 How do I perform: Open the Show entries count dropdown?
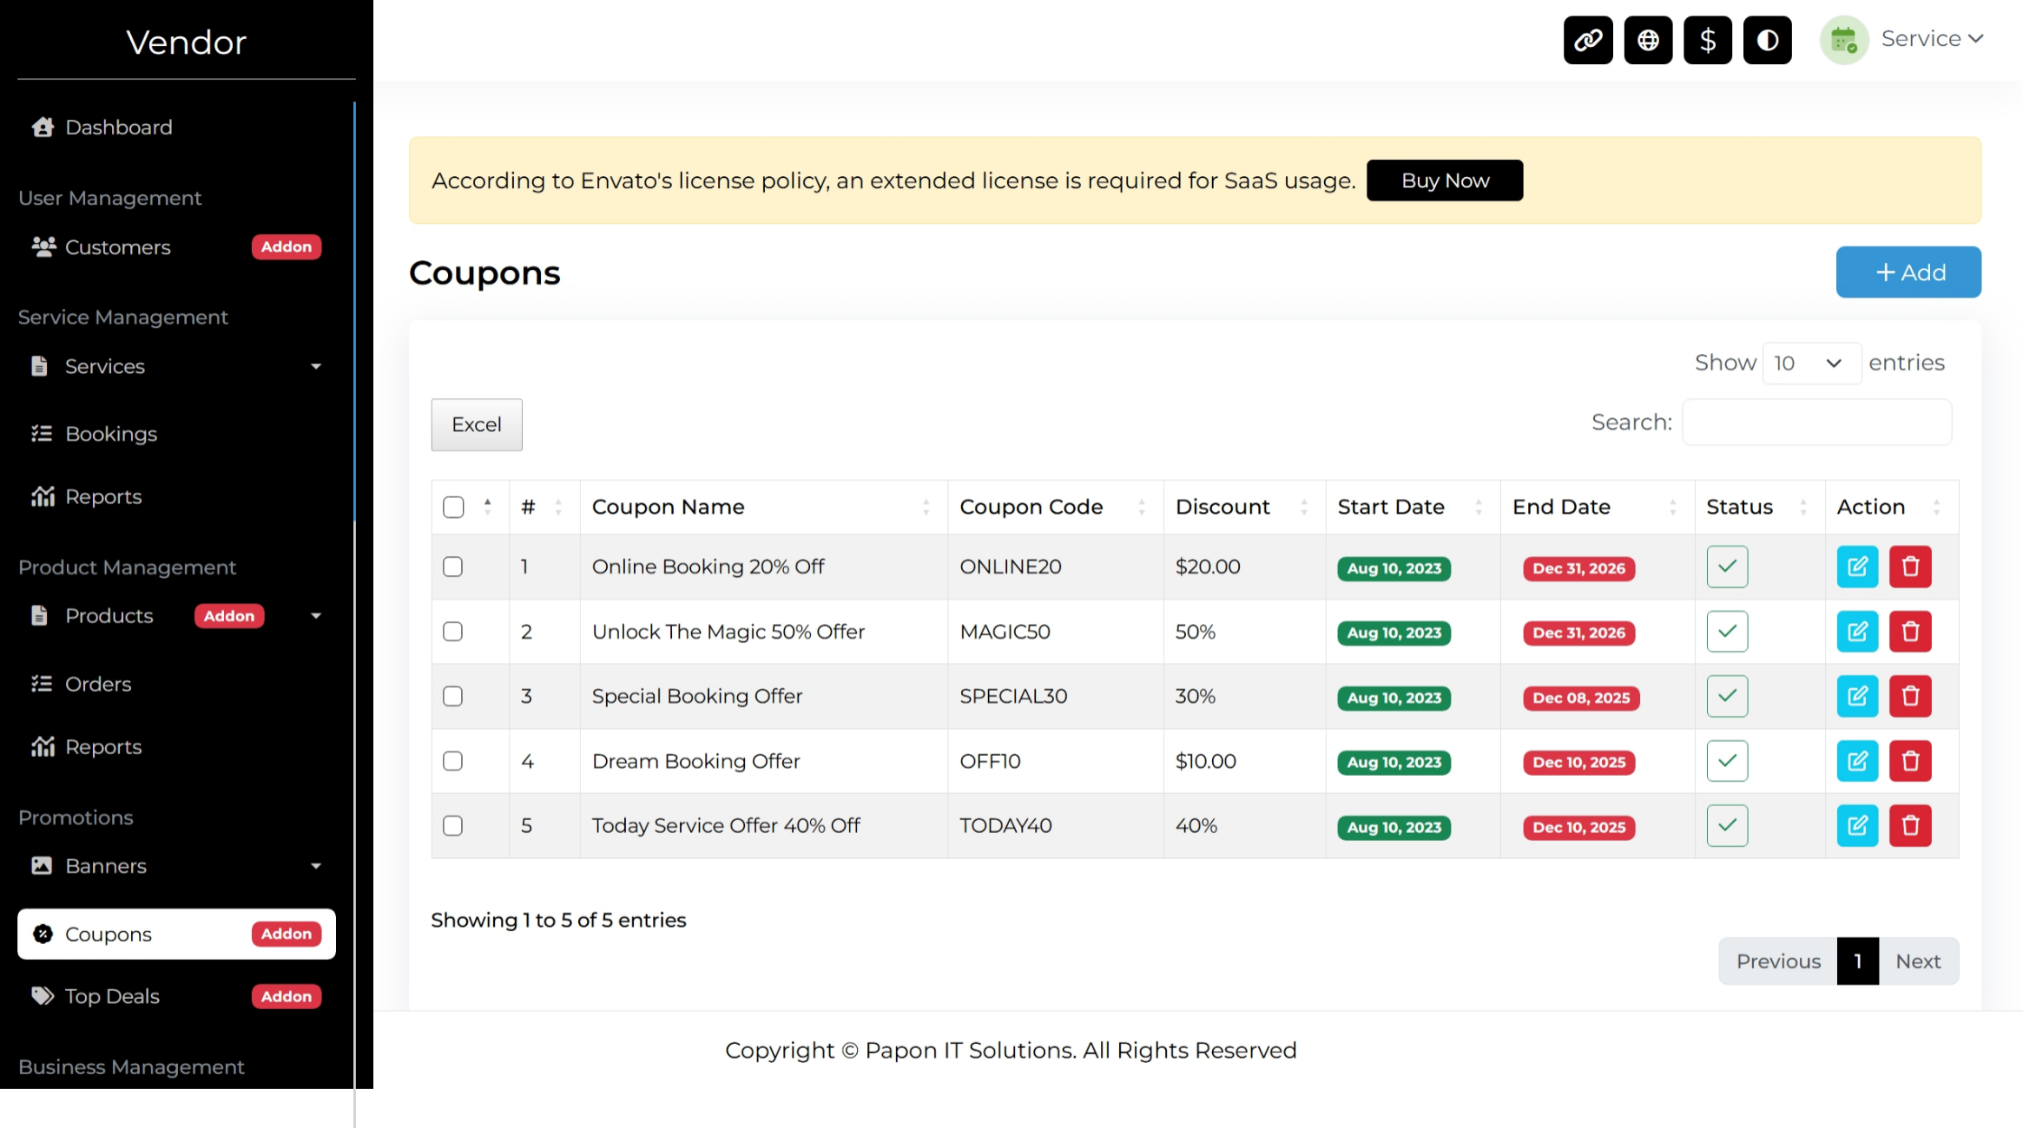1810,363
